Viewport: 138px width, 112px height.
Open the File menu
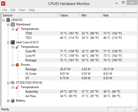pos(5,10)
